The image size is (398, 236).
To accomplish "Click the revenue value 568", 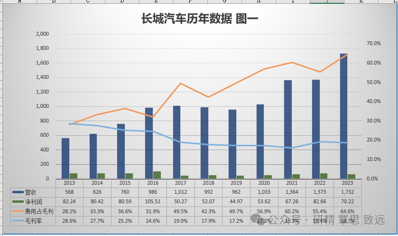I will 69,192.
